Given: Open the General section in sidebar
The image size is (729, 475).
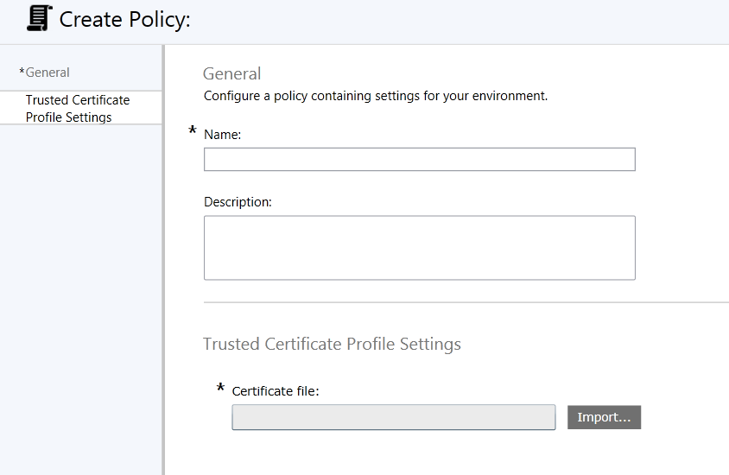Looking at the screenshot, I should point(44,73).
